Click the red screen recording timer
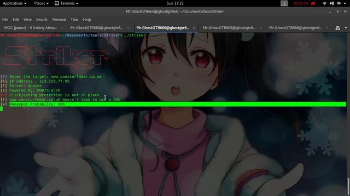The height and width of the screenshot is (196, 350). 301,3
